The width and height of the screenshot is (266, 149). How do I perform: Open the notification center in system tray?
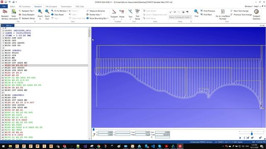coord(262,146)
